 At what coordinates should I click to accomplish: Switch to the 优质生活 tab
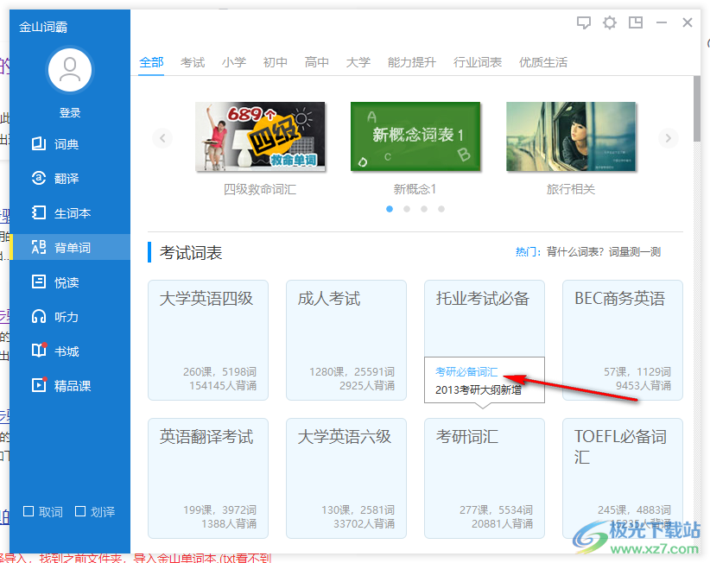click(x=543, y=62)
